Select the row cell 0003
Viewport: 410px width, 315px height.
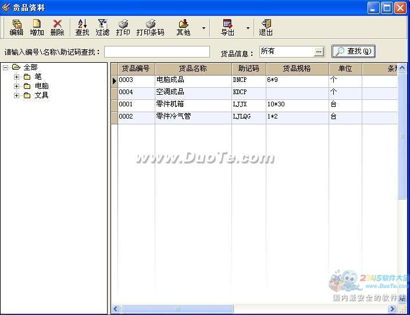pyautogui.click(x=136, y=80)
